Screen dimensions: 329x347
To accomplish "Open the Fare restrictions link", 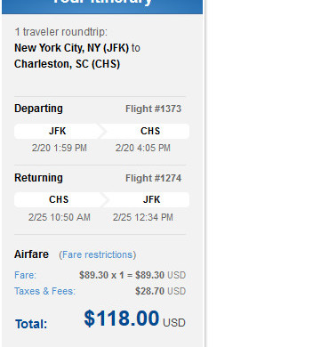I will coord(98,254).
